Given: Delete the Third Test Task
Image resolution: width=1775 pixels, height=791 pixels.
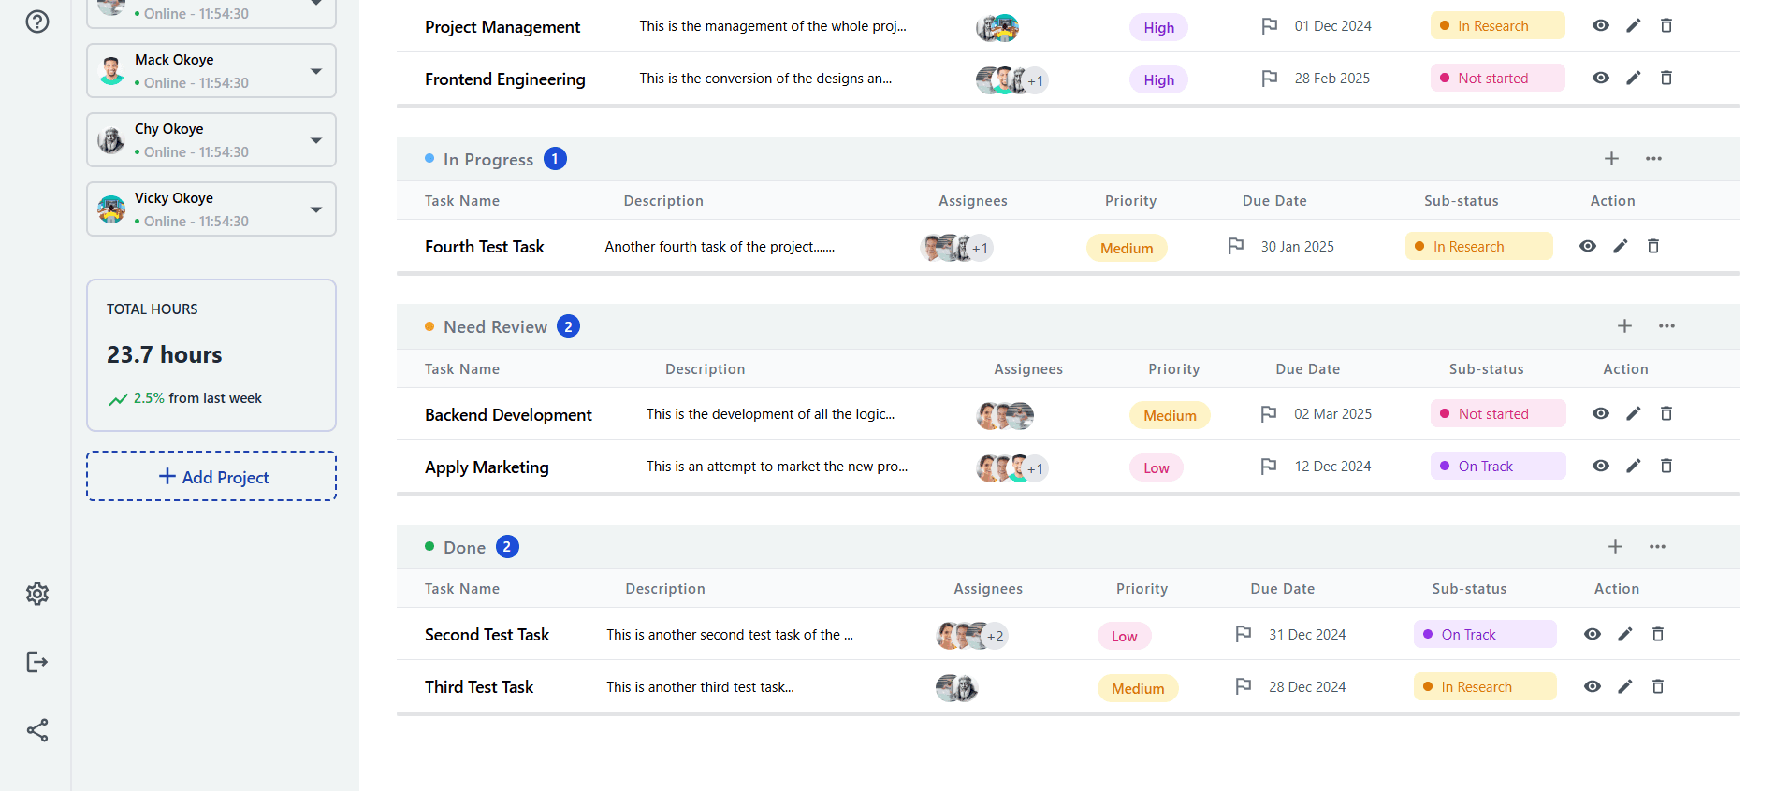Looking at the screenshot, I should [1658, 686].
